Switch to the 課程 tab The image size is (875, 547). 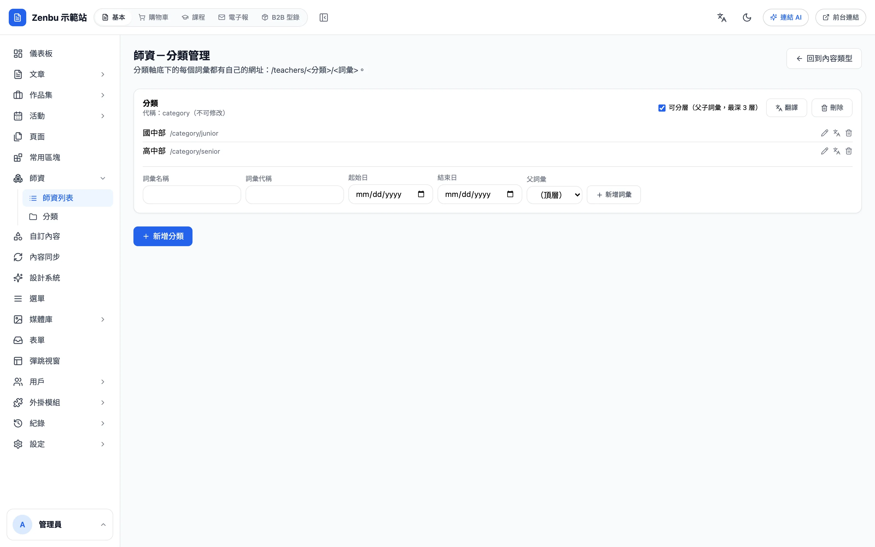pyautogui.click(x=193, y=17)
